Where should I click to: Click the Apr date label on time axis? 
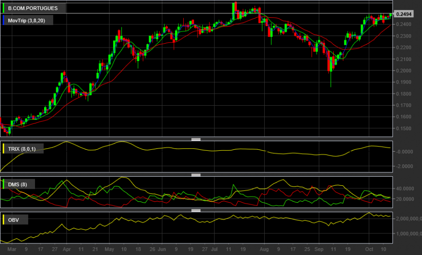click(67, 249)
